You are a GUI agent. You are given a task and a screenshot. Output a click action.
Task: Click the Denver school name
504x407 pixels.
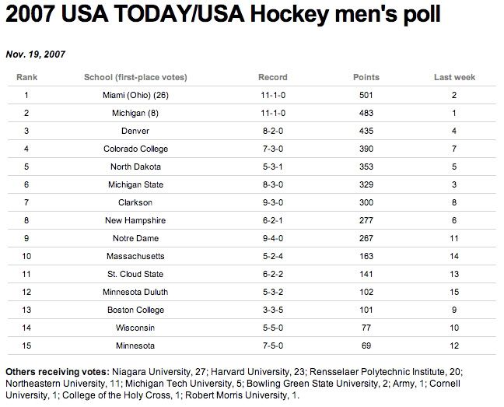pyautogui.click(x=135, y=131)
